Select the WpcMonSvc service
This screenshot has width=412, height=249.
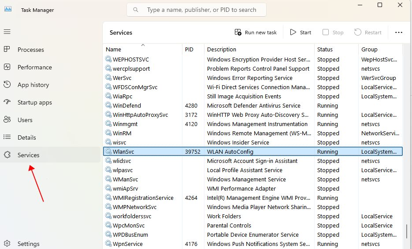253,225
